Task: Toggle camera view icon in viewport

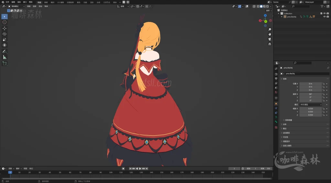Action: click(x=270, y=39)
